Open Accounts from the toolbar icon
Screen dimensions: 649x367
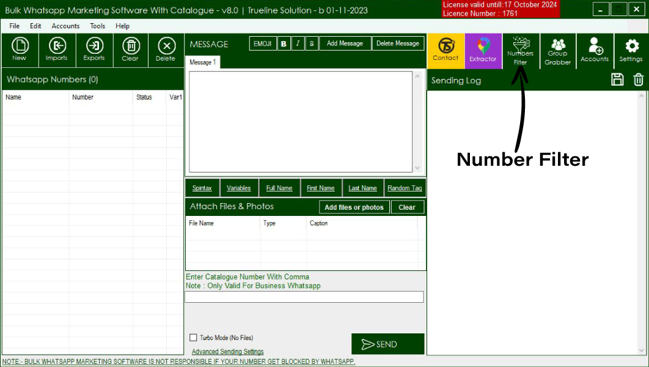pyautogui.click(x=595, y=51)
